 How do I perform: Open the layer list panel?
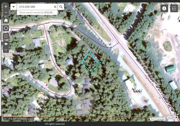point(174,8)
